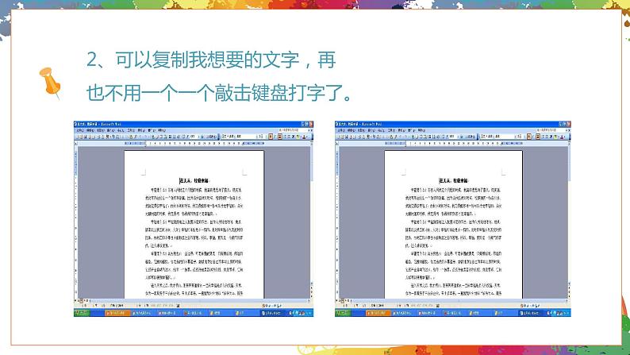
Task: Click font name box in right Word toolbar
Action: point(497,137)
